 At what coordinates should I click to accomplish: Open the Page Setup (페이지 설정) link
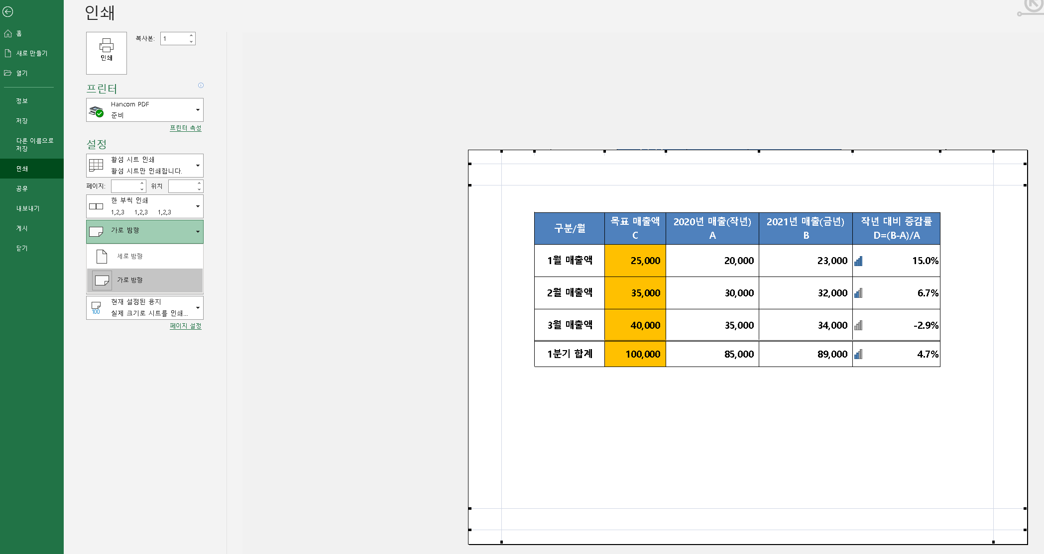tap(185, 326)
